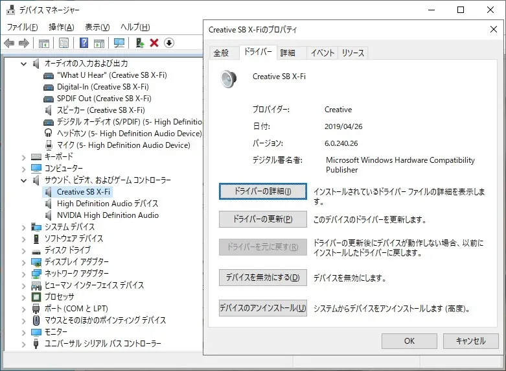Expand ヒューマン インターフェイス デバイス category
The image size is (506, 371).
[23, 286]
